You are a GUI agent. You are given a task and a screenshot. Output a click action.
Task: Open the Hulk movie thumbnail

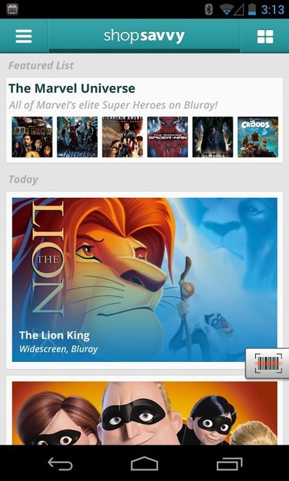tap(213, 137)
